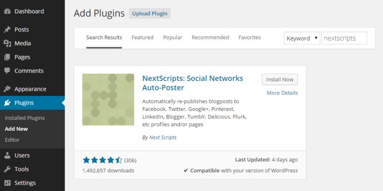Open the Comments menu item
The height and width of the screenshot is (191, 383).
tap(32, 71)
